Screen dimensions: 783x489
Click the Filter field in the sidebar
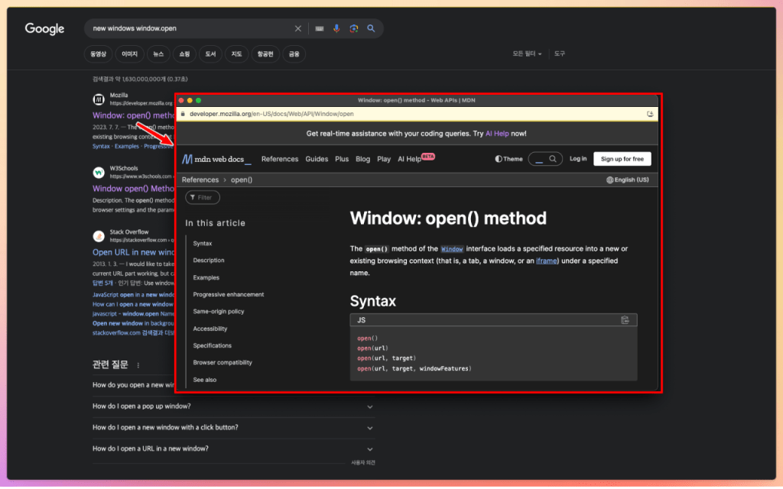point(203,197)
